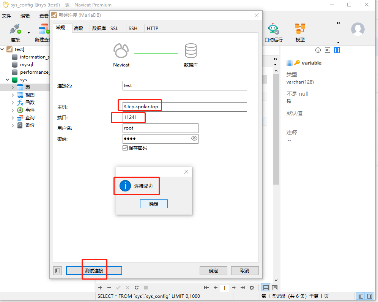Click 取消 in the new connection dialog

pyautogui.click(x=245, y=270)
